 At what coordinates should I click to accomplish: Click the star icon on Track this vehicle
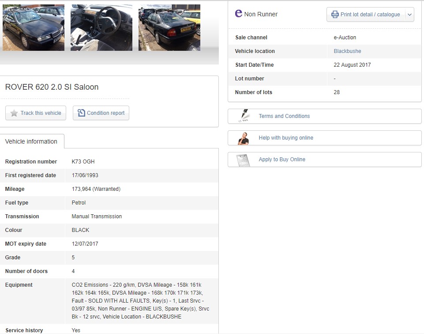(14, 113)
